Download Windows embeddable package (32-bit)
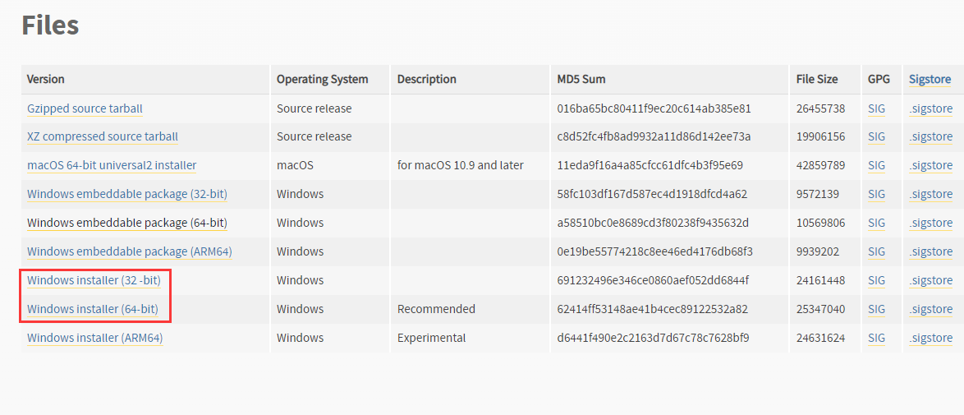The image size is (964, 415). [x=127, y=194]
